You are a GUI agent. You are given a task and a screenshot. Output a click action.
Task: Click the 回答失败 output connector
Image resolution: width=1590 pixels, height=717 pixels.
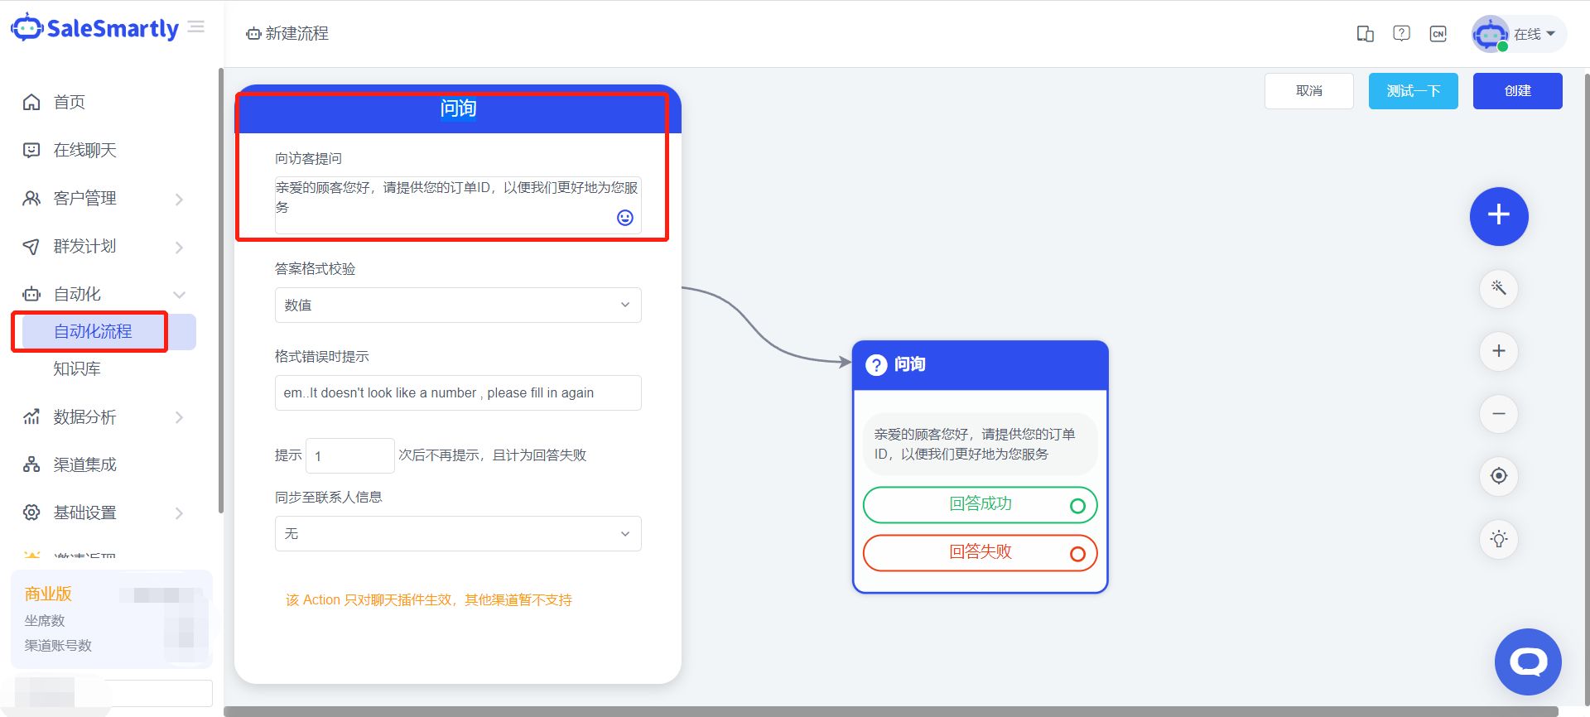pyautogui.click(x=1077, y=554)
